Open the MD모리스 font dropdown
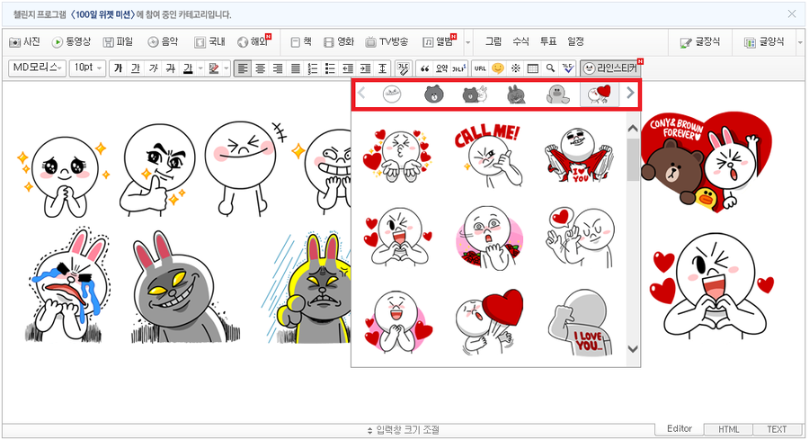This screenshot has height=440, width=809. pos(38,67)
